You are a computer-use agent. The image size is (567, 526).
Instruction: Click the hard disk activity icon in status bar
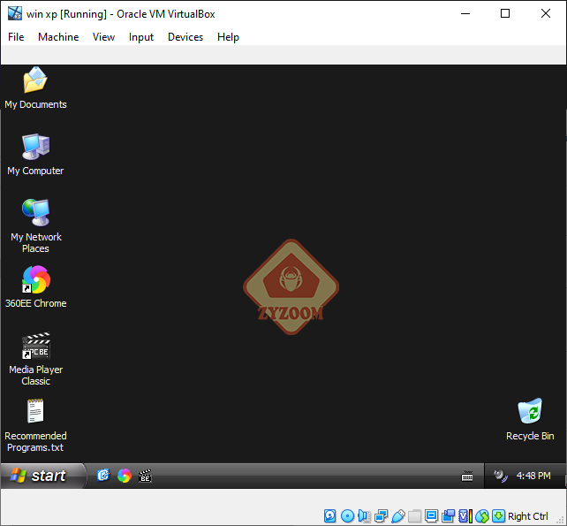[330, 516]
